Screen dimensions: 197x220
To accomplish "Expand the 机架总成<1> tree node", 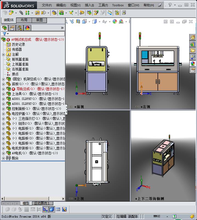I will point(3,79).
